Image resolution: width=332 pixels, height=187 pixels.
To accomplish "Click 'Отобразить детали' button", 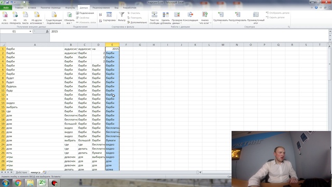I will tap(278, 13).
